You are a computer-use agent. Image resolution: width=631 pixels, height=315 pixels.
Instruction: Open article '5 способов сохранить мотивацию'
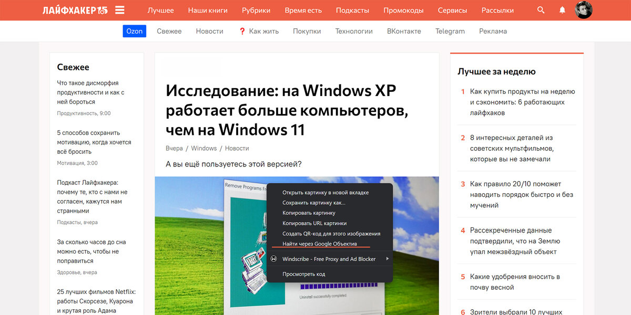[94, 142]
